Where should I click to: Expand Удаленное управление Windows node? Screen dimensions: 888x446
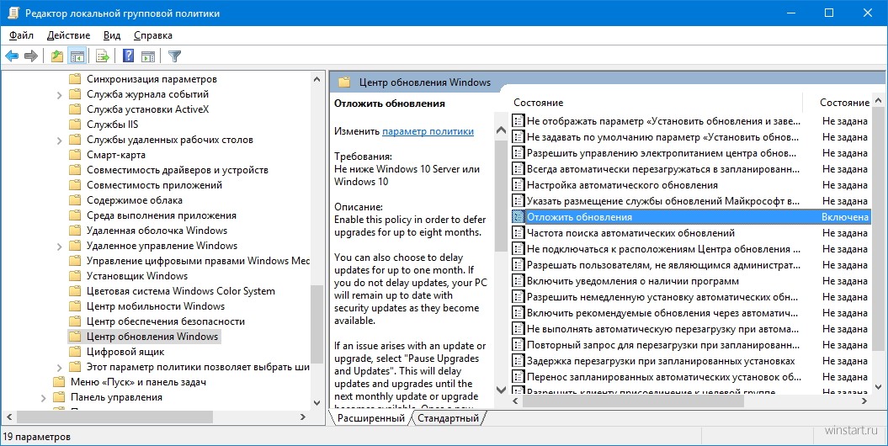(x=60, y=247)
